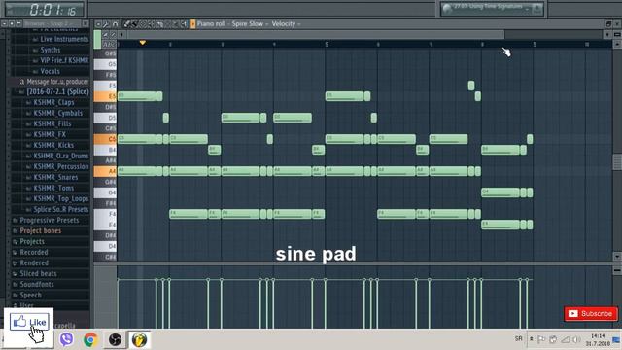The image size is (622, 350).
Task: Open the snap-to-grid magnet selector
Action: 115,24
